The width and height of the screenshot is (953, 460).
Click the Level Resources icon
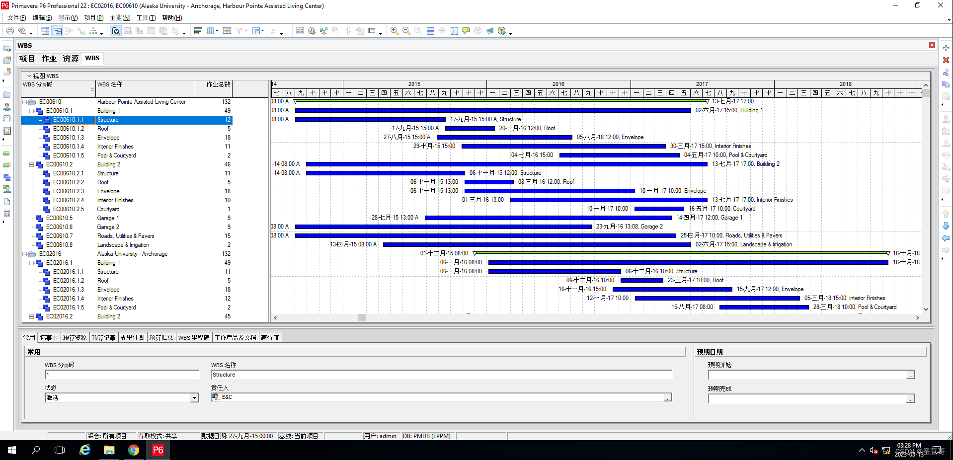tap(323, 31)
